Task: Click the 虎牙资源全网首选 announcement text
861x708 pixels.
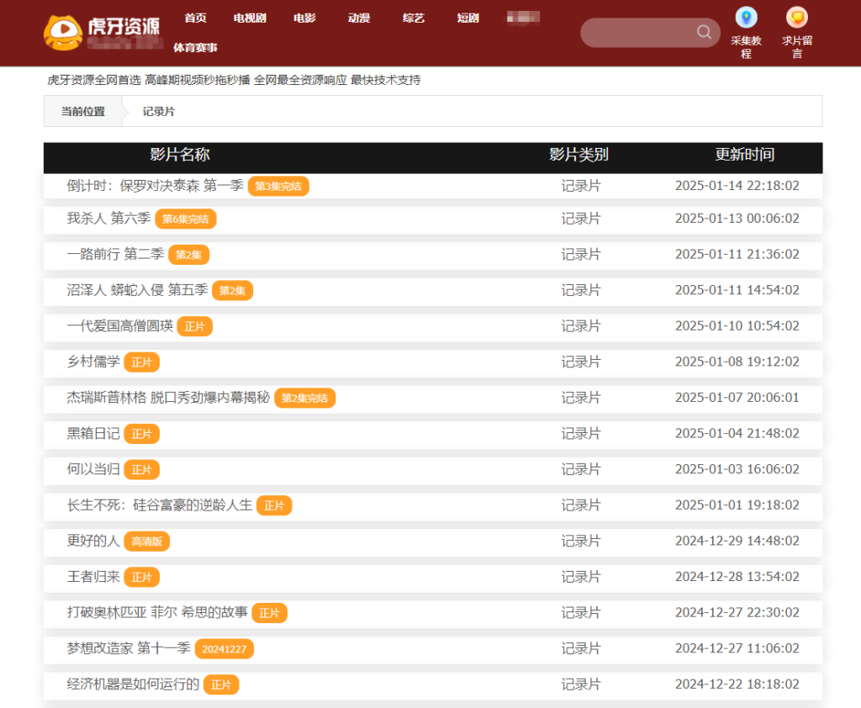Action: tap(234, 80)
